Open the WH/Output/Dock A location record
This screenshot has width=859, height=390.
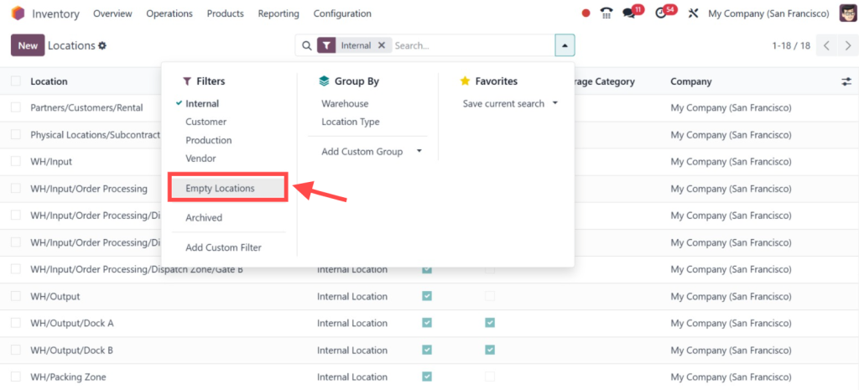click(x=72, y=323)
